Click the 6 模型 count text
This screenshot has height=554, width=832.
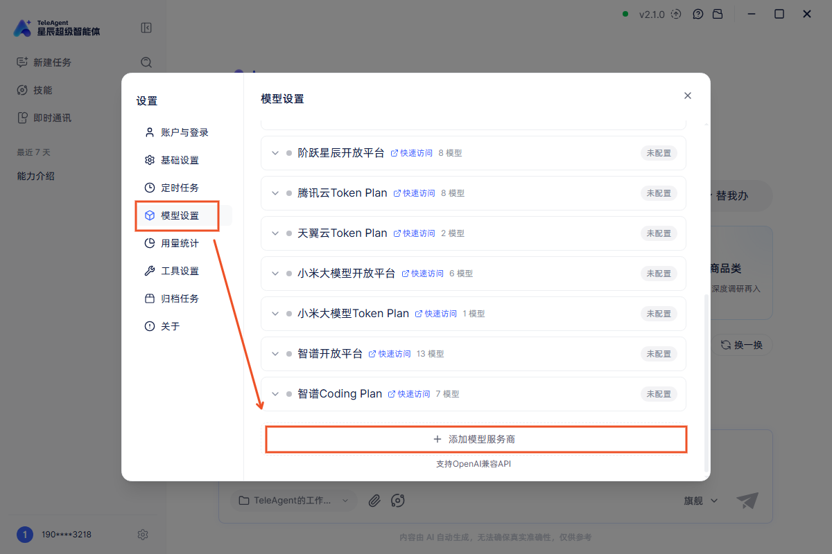(461, 274)
